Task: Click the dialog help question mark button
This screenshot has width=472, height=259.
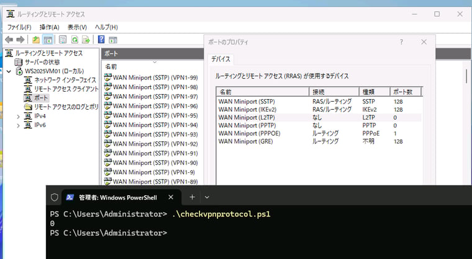Action: (401, 42)
